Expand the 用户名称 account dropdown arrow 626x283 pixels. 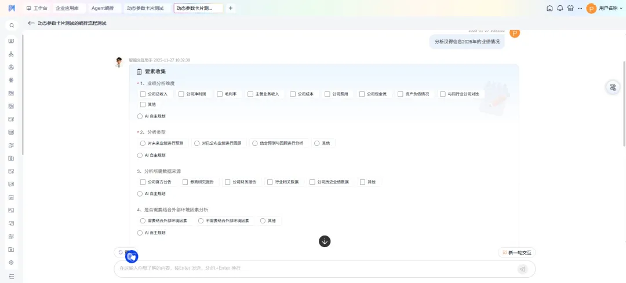point(620,8)
